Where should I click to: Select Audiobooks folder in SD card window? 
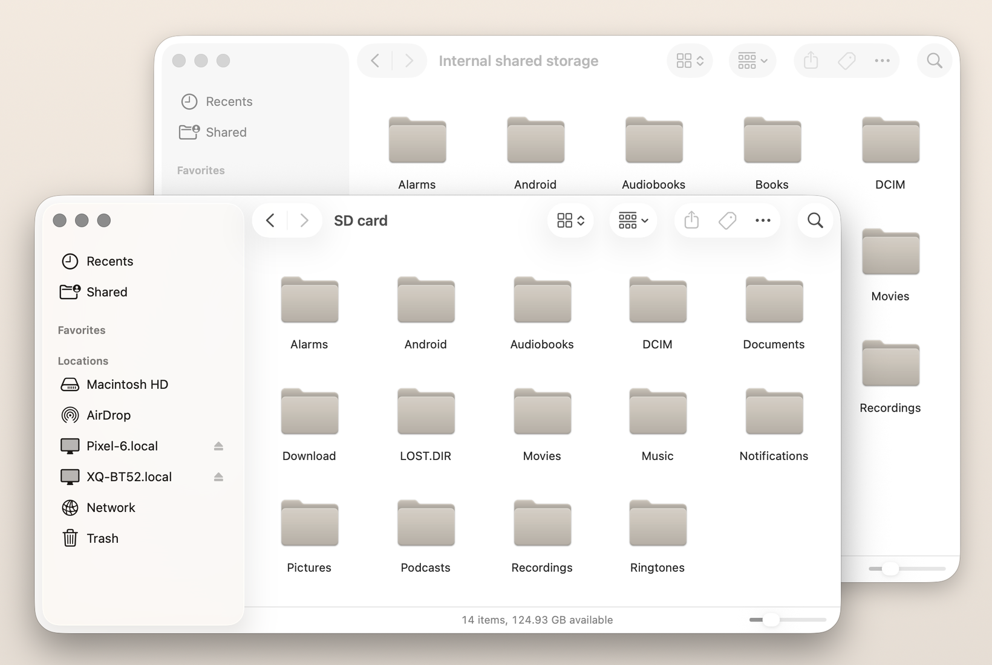542,313
